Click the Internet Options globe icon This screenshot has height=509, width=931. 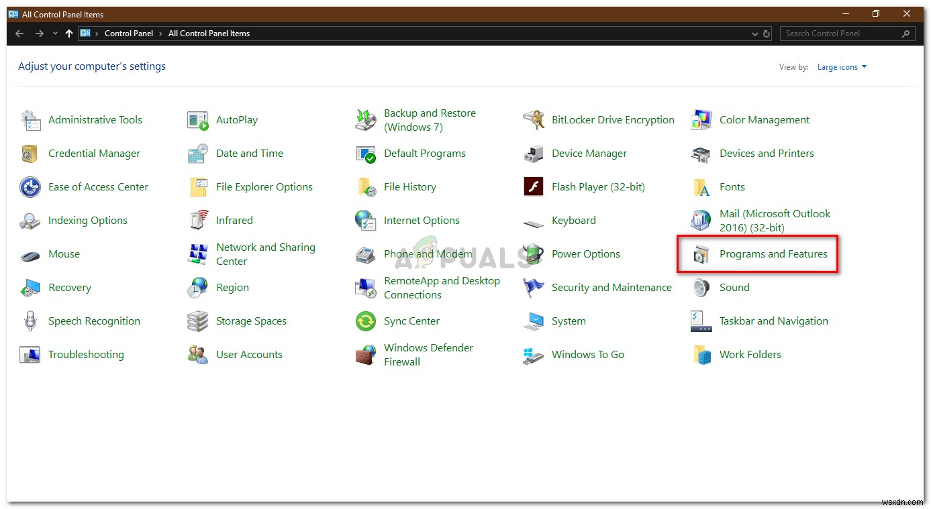pos(366,221)
